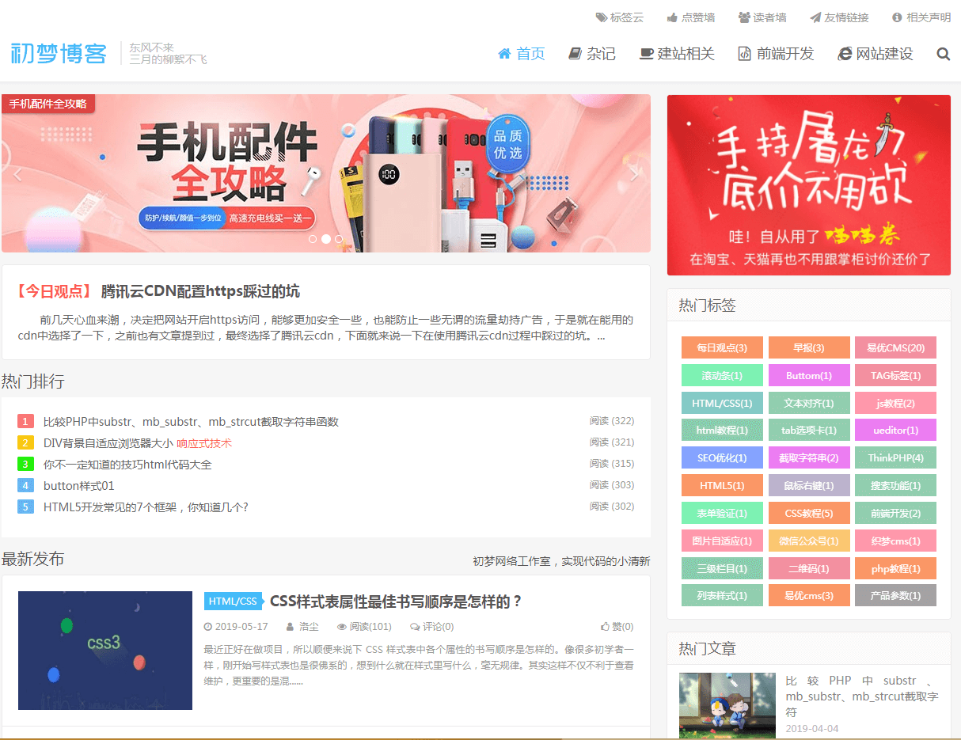
Task: Select the first carousel indicator dot
Action: (313, 238)
